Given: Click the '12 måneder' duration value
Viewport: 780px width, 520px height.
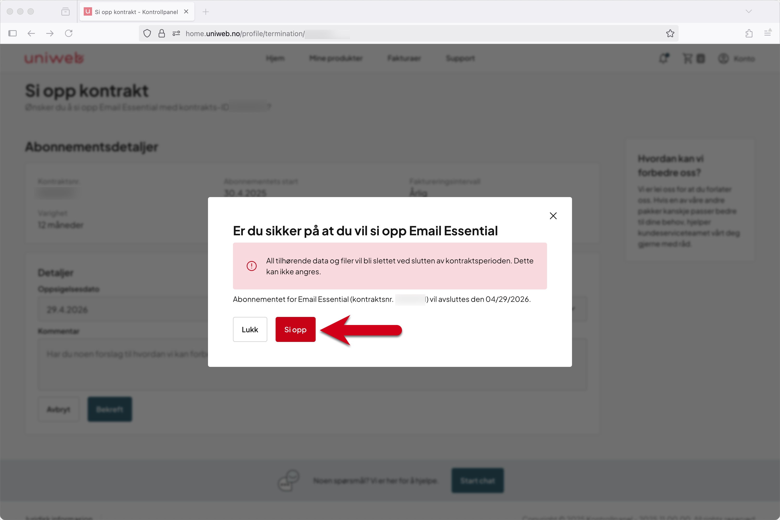Looking at the screenshot, I should tap(61, 225).
